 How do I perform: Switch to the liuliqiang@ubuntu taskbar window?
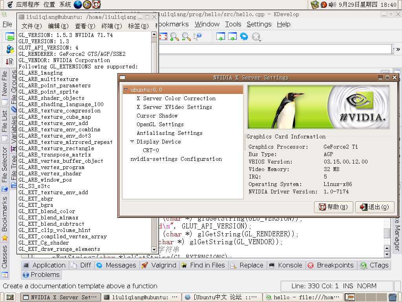click(x=141, y=297)
